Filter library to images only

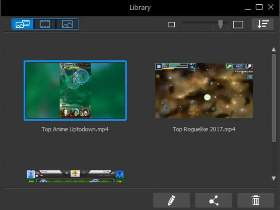click(x=67, y=24)
